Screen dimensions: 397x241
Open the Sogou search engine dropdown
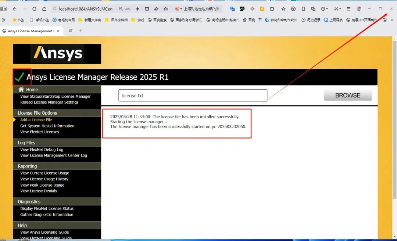(179, 9)
